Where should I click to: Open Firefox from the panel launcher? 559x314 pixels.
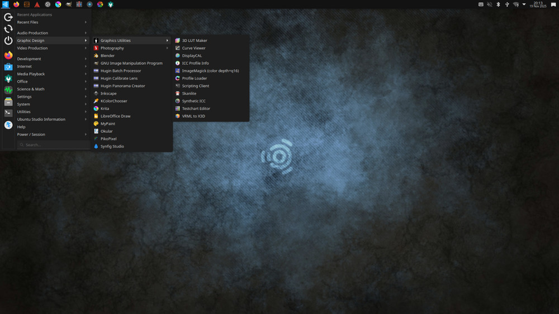click(16, 4)
